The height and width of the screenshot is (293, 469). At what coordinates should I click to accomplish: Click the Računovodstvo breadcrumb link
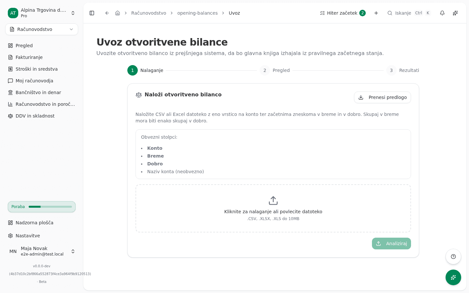tap(149, 13)
